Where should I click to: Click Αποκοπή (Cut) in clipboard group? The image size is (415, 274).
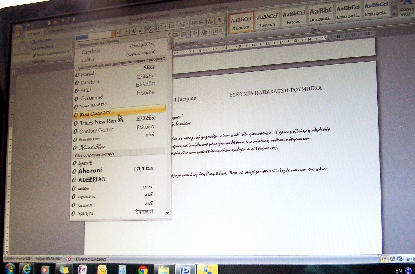[42, 41]
